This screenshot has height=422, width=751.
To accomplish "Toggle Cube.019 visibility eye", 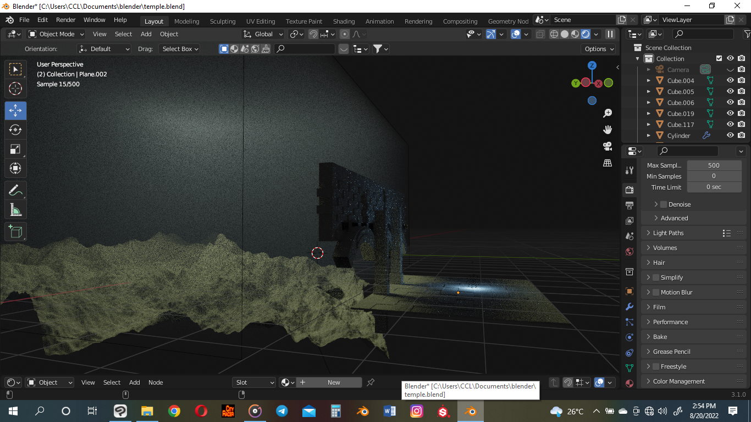I will 730,114.
